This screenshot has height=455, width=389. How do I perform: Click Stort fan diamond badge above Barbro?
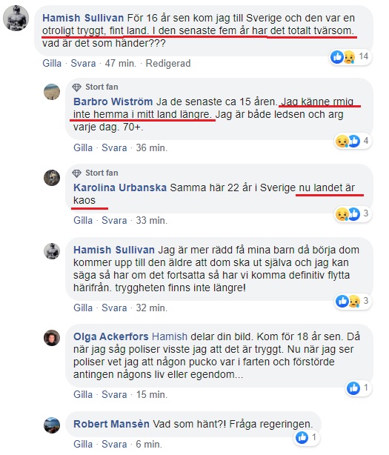[x=76, y=87]
